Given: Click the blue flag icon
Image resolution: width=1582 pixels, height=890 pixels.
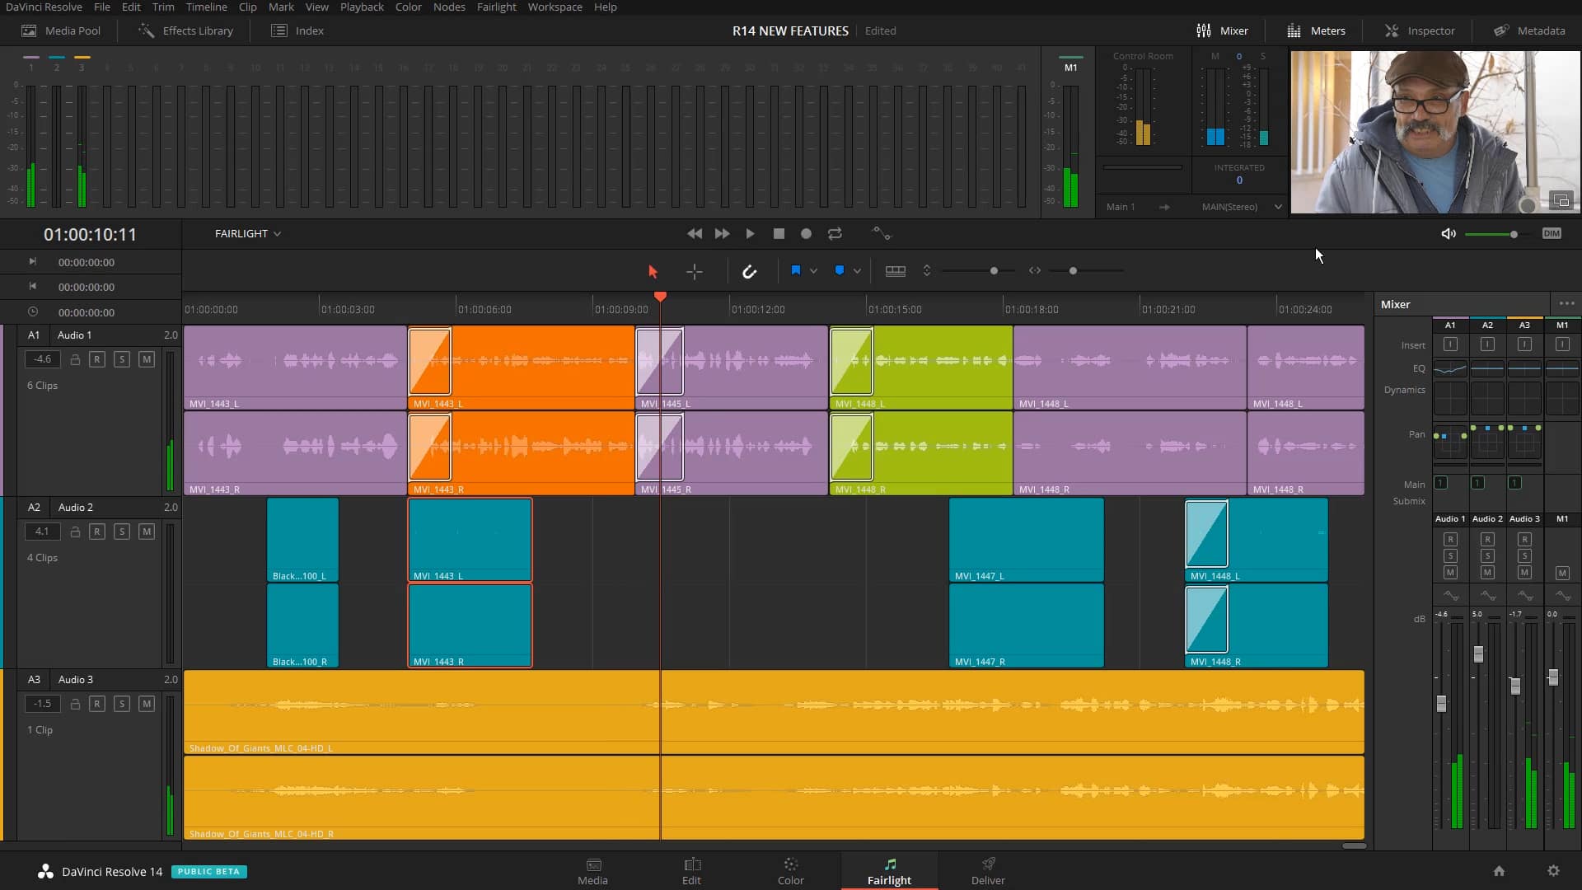Looking at the screenshot, I should tap(796, 270).
